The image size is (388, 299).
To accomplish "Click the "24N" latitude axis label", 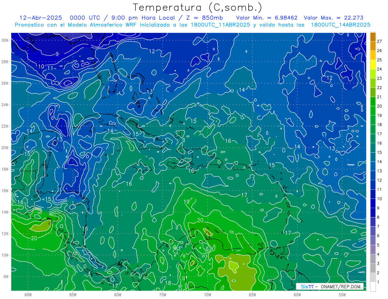I will 5,105.
